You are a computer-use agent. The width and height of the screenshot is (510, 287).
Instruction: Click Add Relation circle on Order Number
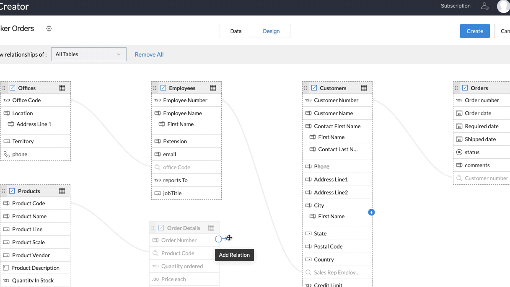[x=218, y=239]
